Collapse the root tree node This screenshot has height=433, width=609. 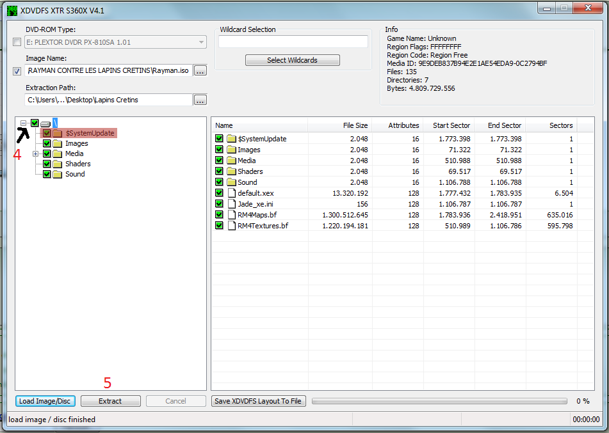[x=23, y=123]
